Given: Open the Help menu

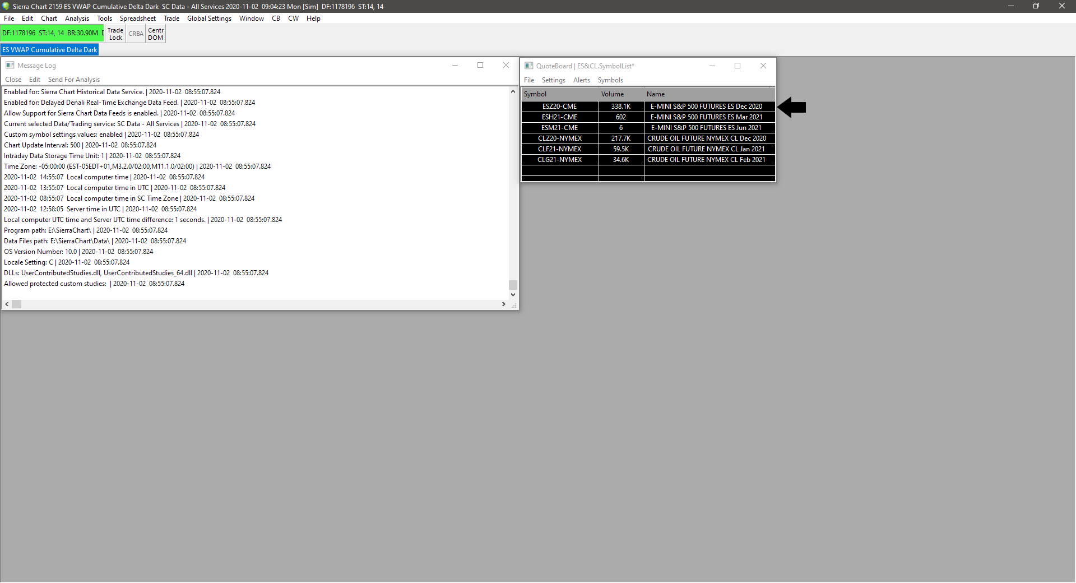Looking at the screenshot, I should click(313, 18).
